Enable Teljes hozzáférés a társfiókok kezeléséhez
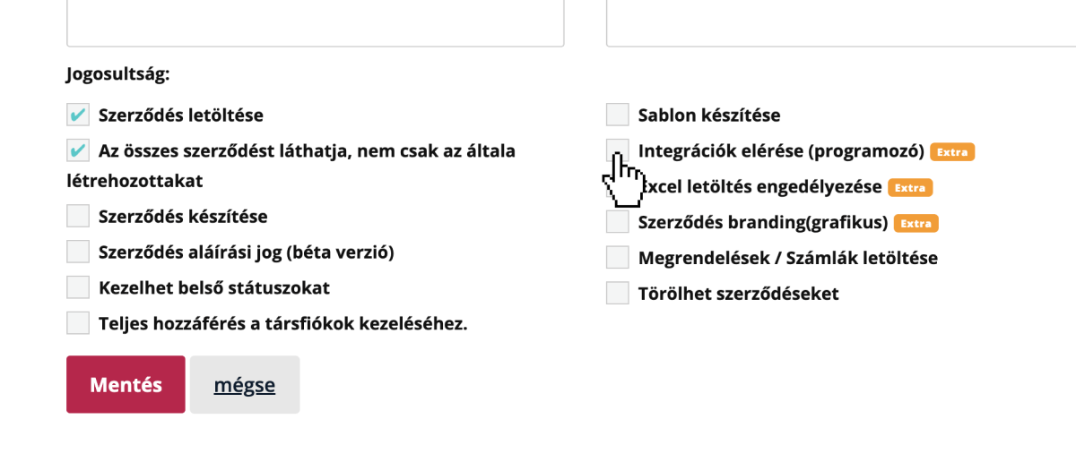This screenshot has width=1076, height=462. pos(78,323)
